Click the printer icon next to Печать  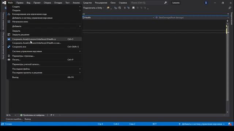point(9,60)
